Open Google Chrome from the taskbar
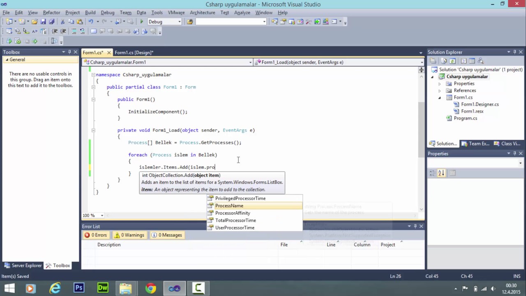 150,288
